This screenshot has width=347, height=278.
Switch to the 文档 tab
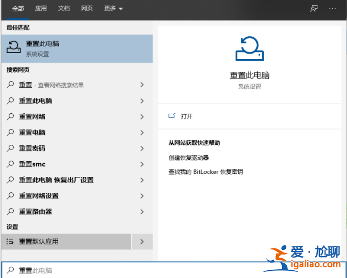tap(64, 8)
